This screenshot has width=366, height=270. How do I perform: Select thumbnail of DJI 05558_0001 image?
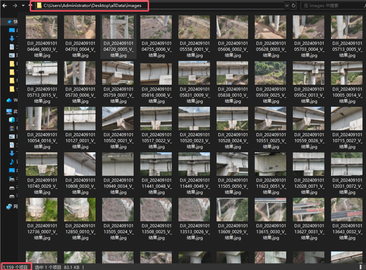click(194, 27)
